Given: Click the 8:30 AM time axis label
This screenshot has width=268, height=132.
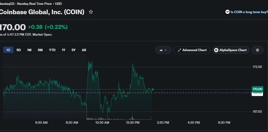Looking at the screenshot, I should pyautogui.click(x=72, y=122).
